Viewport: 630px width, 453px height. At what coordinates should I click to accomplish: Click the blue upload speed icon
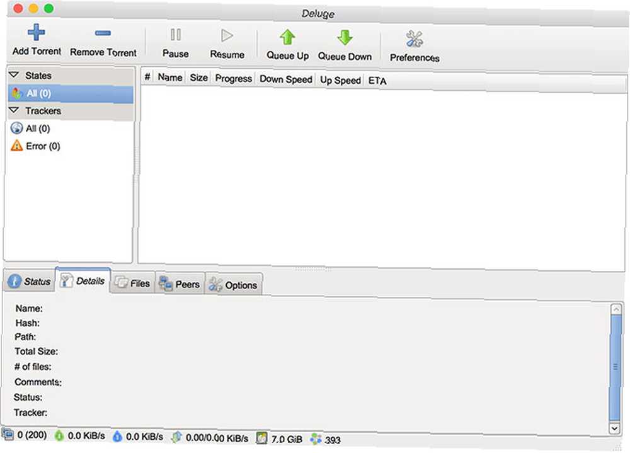117,436
